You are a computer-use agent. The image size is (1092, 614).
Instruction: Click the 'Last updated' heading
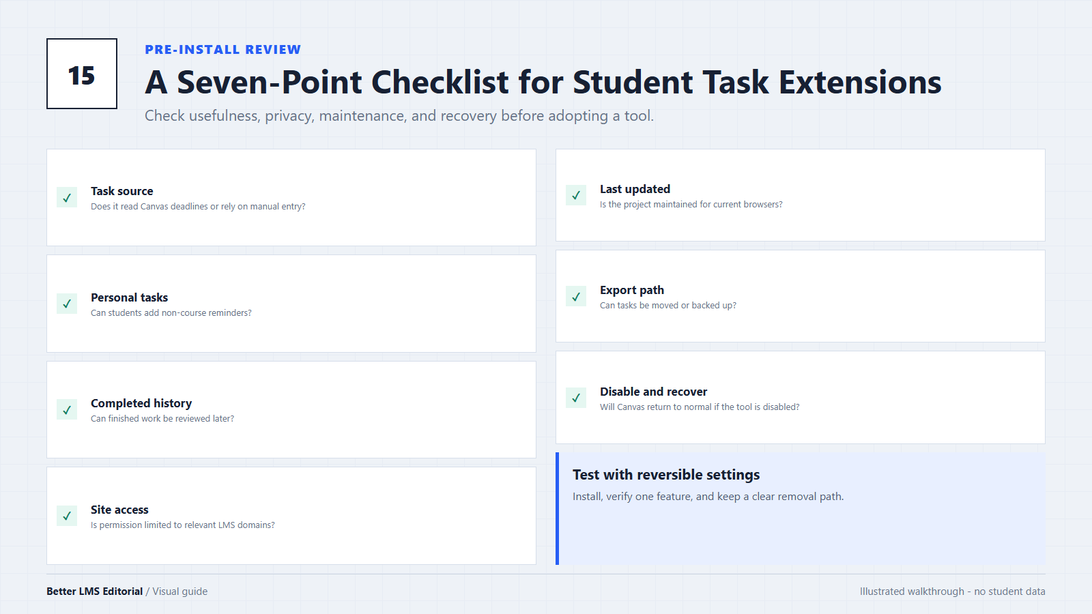click(x=635, y=189)
